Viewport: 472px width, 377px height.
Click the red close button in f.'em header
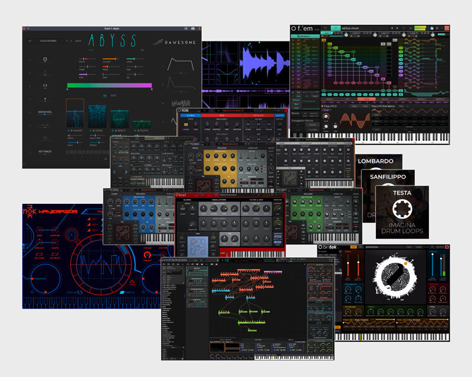447,28
